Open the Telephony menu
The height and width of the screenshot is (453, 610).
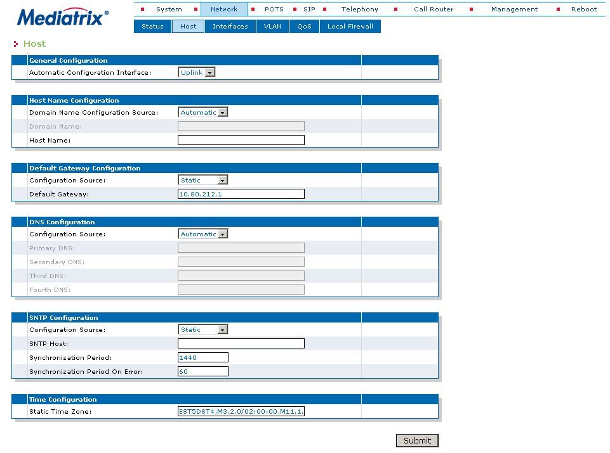tap(359, 9)
